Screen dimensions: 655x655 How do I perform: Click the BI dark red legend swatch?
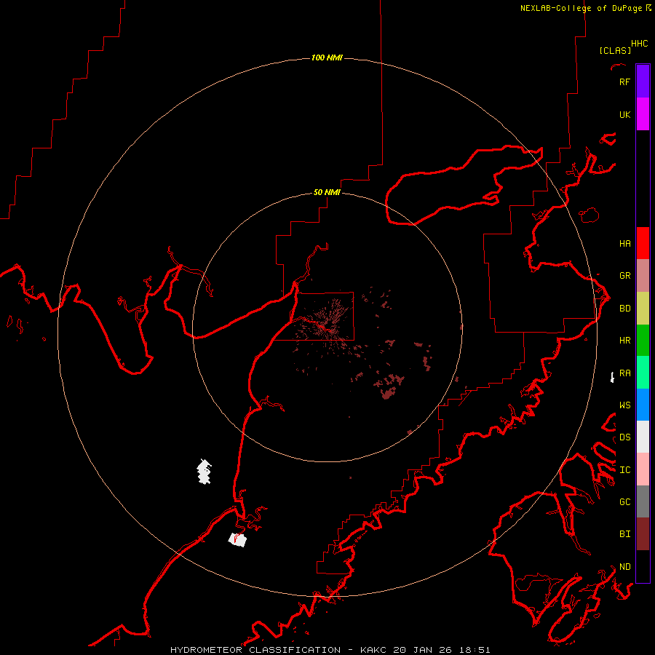click(643, 534)
